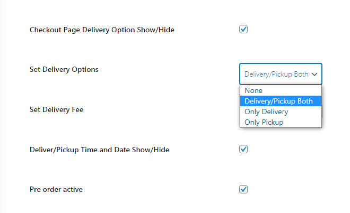Click the chevron arrow on Set Delivery Options
The width and height of the screenshot is (350, 213).
314,75
